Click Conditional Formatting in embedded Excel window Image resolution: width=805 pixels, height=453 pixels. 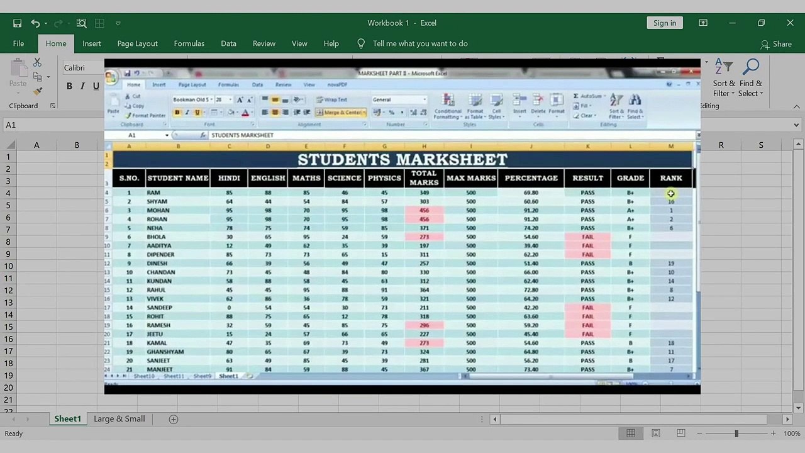tap(448, 107)
